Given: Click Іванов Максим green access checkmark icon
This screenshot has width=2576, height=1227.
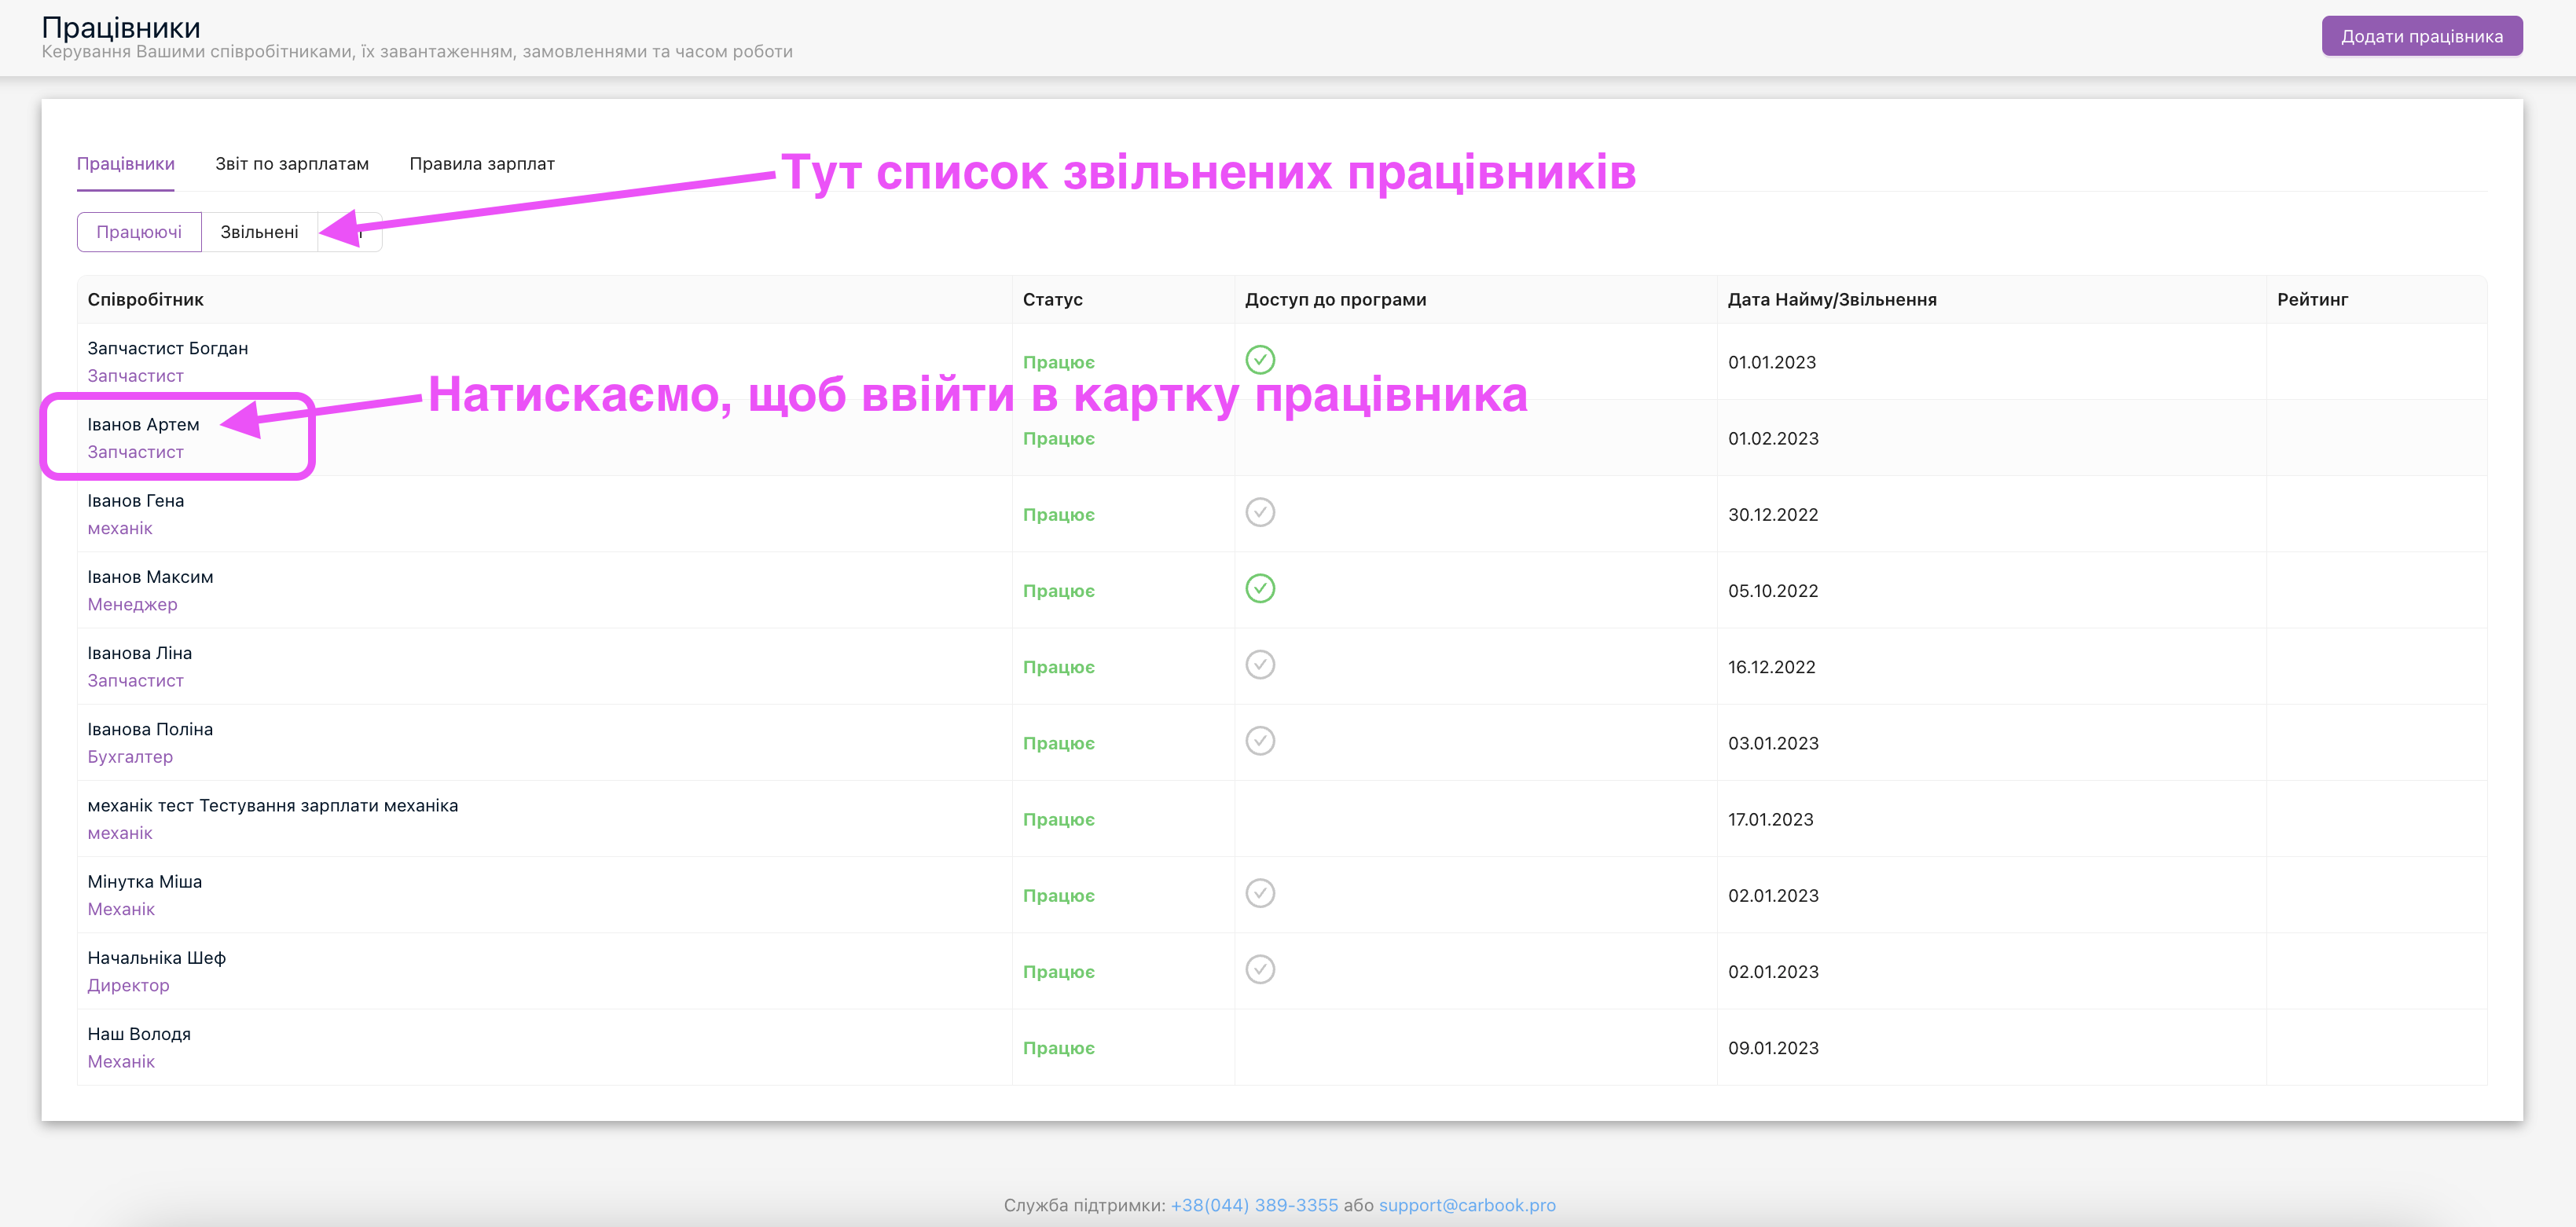Looking at the screenshot, I should pyautogui.click(x=1260, y=588).
